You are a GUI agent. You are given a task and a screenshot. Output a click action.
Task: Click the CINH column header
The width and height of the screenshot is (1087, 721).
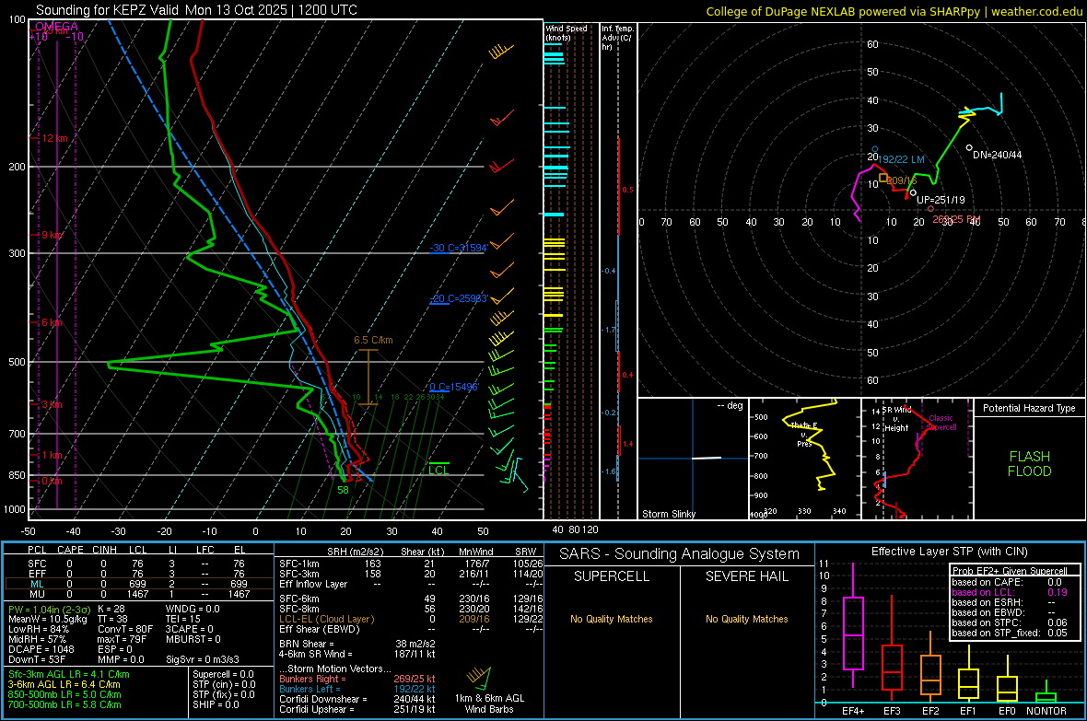[104, 550]
